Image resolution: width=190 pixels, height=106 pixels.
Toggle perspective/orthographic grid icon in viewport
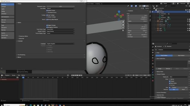123,30
